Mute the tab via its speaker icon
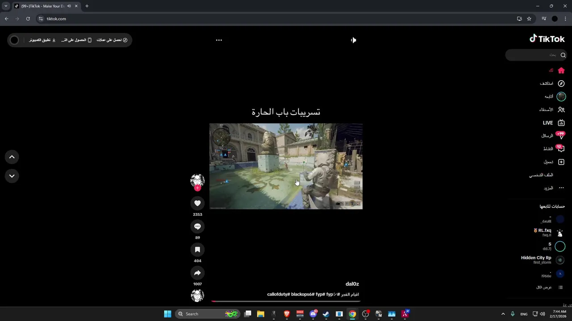Screen dimensions: 572x321 (69, 6)
